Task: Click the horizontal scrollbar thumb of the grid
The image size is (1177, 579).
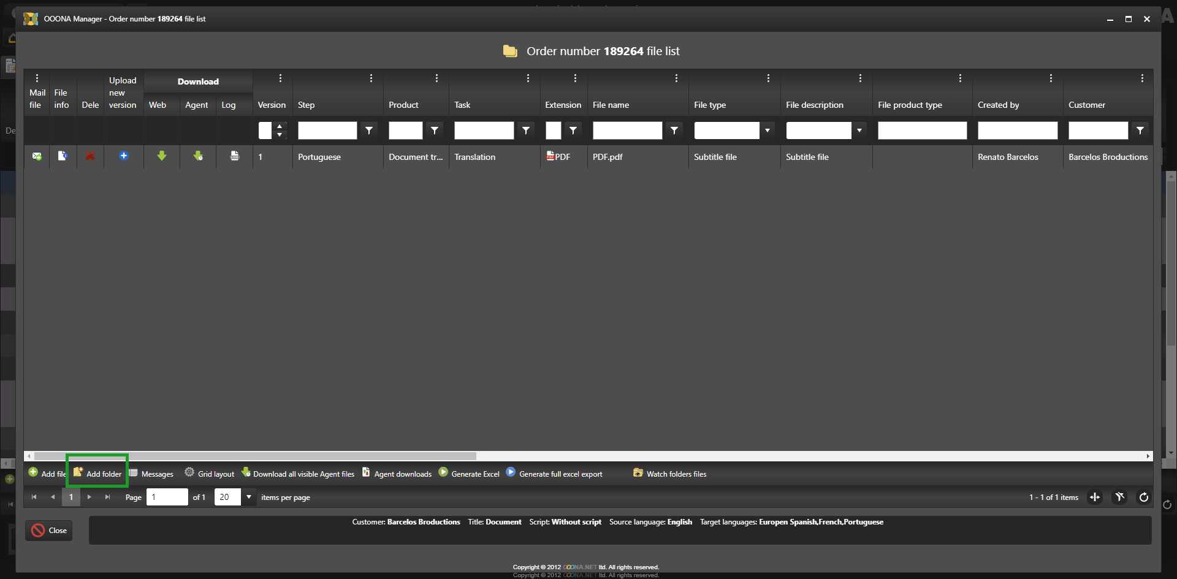Action: coord(255,456)
